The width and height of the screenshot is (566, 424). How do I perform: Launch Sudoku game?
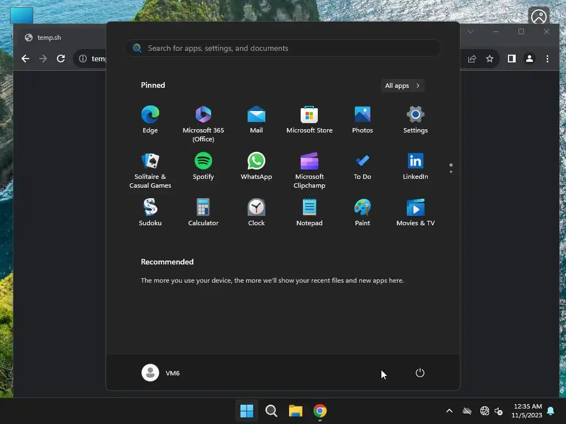150,213
